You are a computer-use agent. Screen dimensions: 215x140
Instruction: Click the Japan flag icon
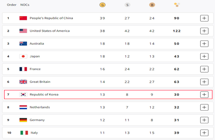(x=23, y=56)
